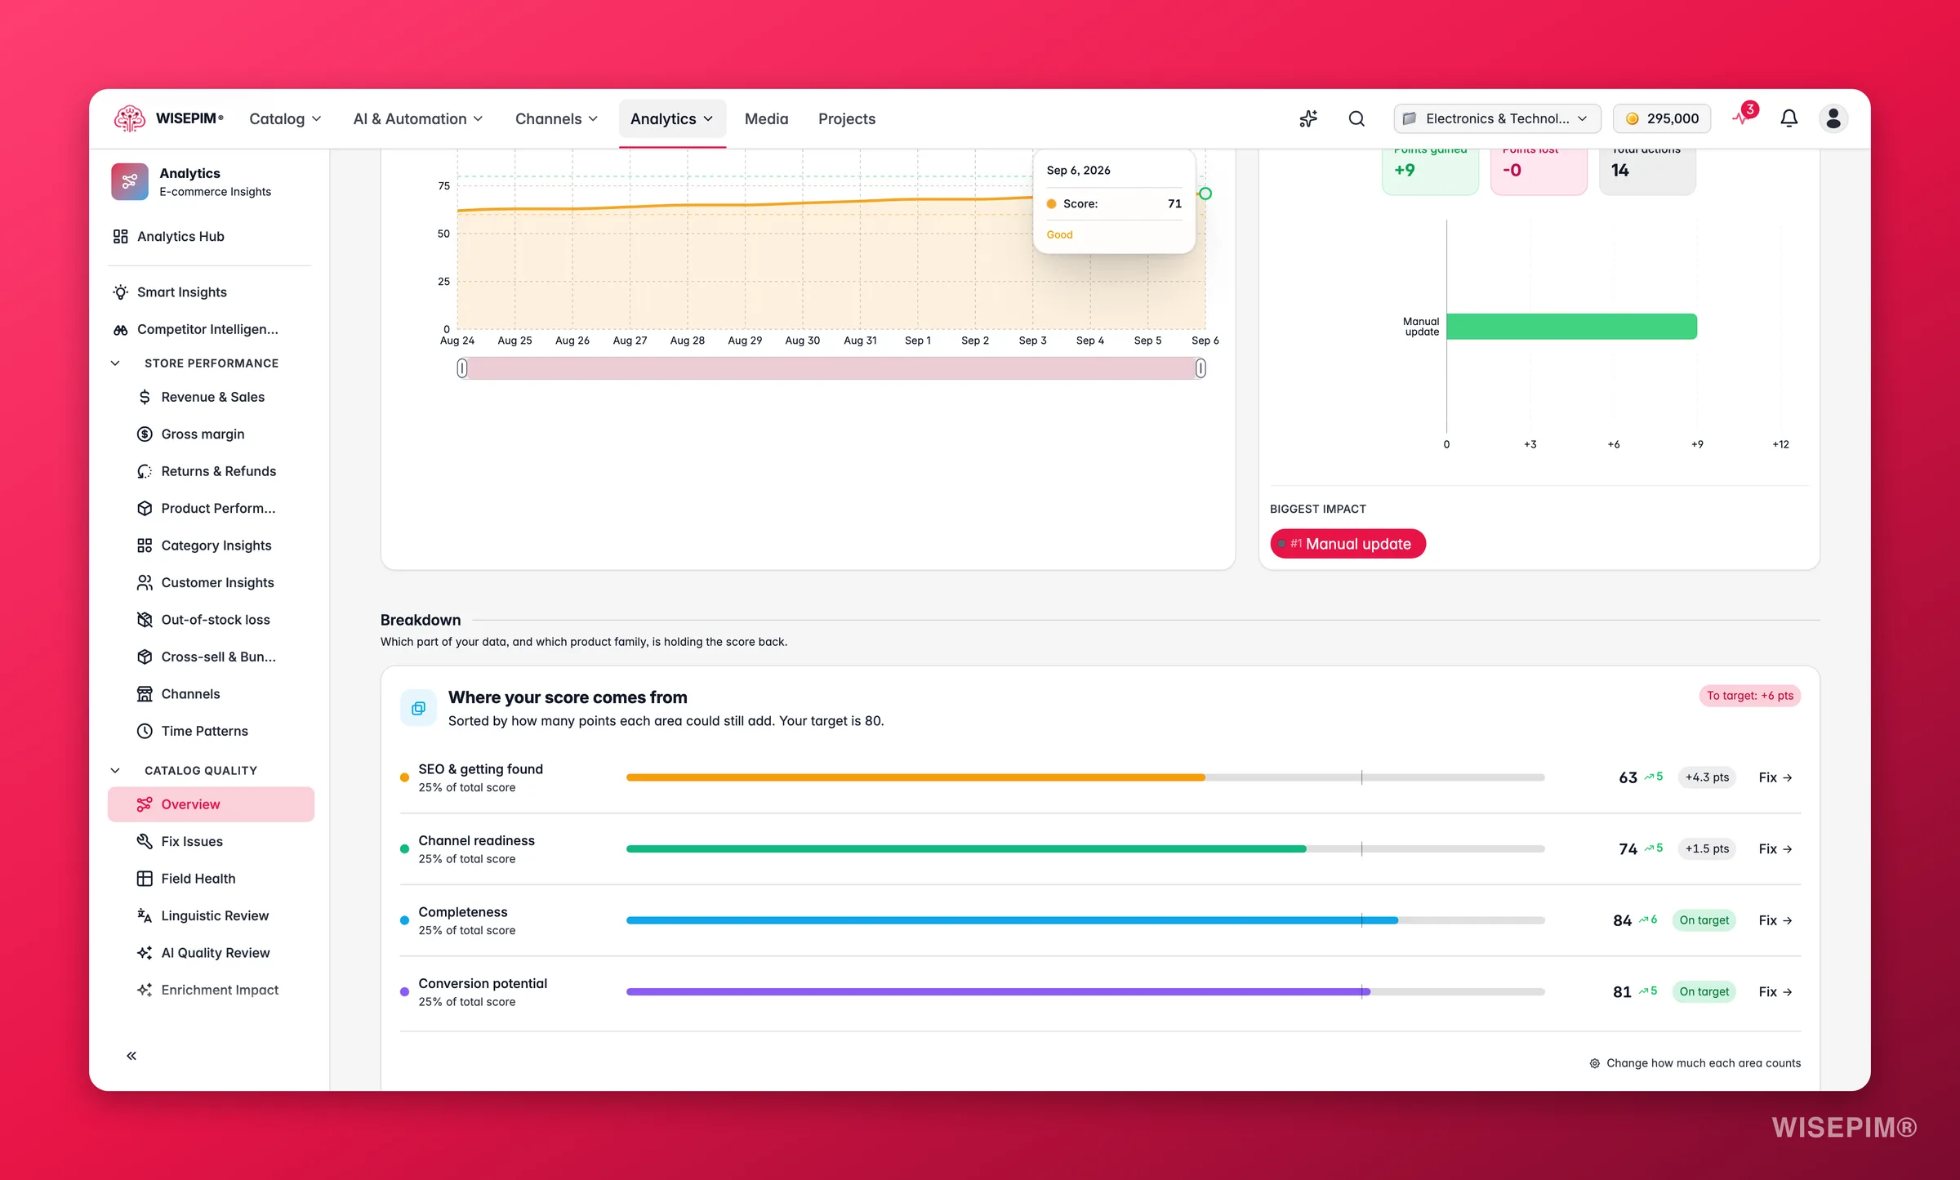Expand the AI & Automation dropdown

tap(417, 118)
